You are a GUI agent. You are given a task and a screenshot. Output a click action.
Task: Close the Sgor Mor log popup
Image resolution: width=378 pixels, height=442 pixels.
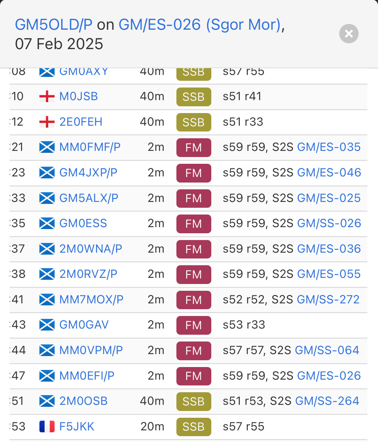tap(349, 34)
